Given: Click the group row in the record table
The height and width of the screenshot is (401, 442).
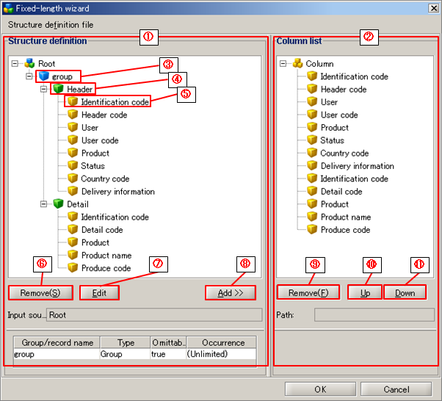Looking at the screenshot, I should (x=56, y=354).
